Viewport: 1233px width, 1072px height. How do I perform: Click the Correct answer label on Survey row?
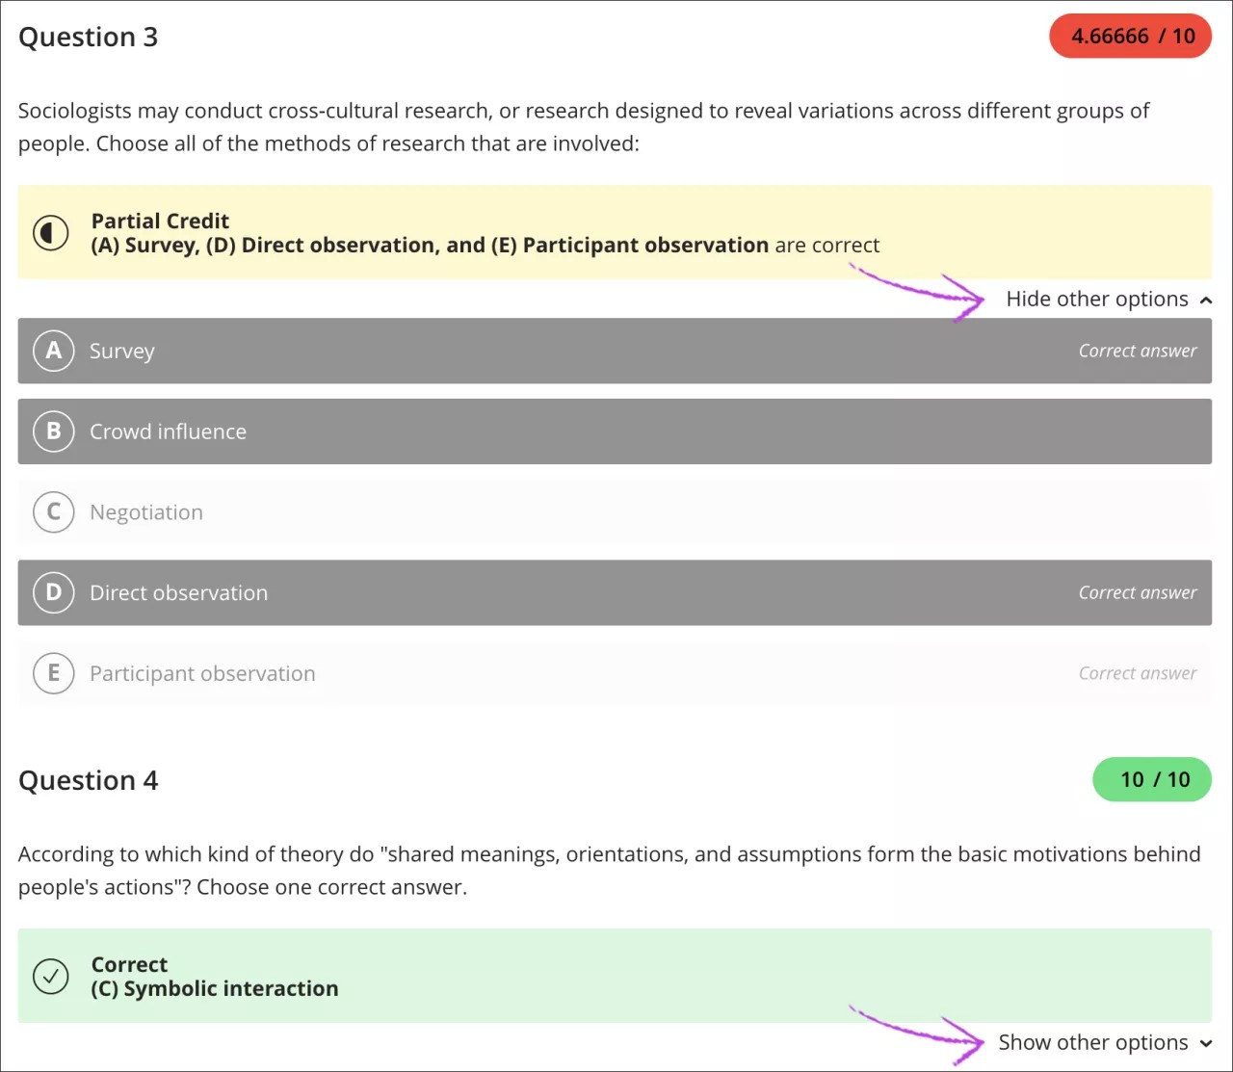[x=1138, y=351]
